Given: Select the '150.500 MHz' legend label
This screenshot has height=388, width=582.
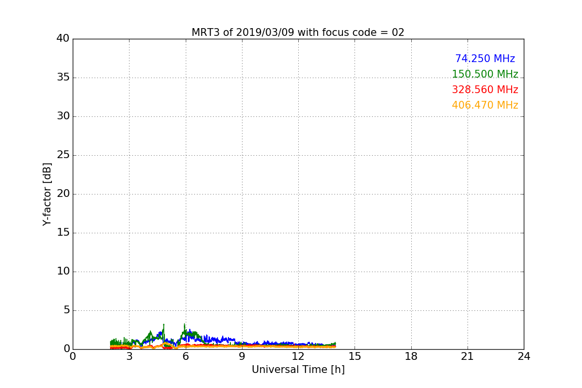Looking at the screenshot, I should click(x=485, y=74).
